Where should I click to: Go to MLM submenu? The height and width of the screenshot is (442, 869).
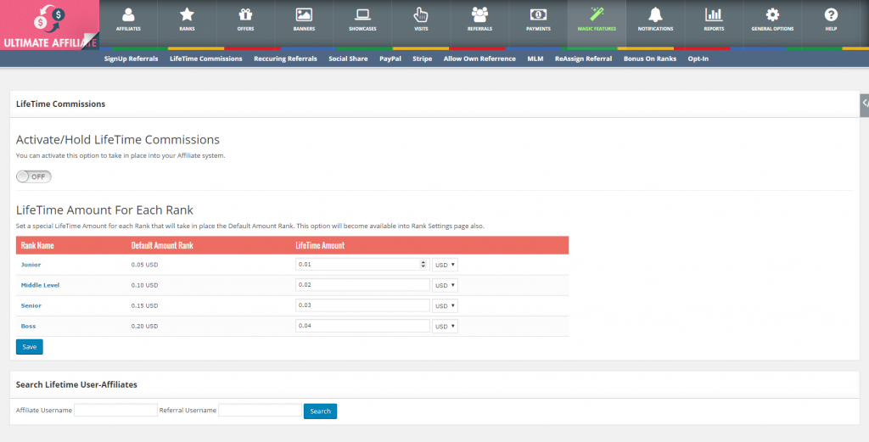(x=535, y=59)
